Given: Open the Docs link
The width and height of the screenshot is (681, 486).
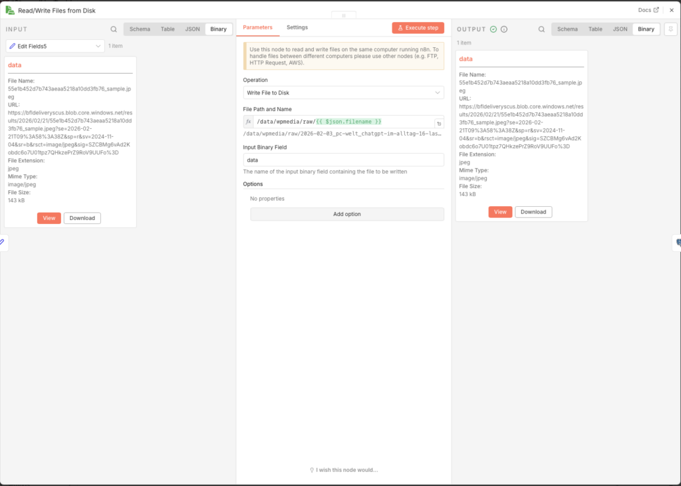Looking at the screenshot, I should click(648, 10).
